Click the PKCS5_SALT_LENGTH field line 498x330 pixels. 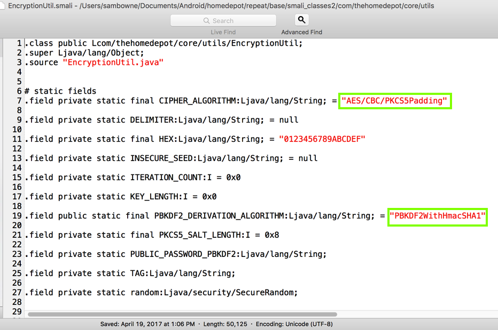152,235
